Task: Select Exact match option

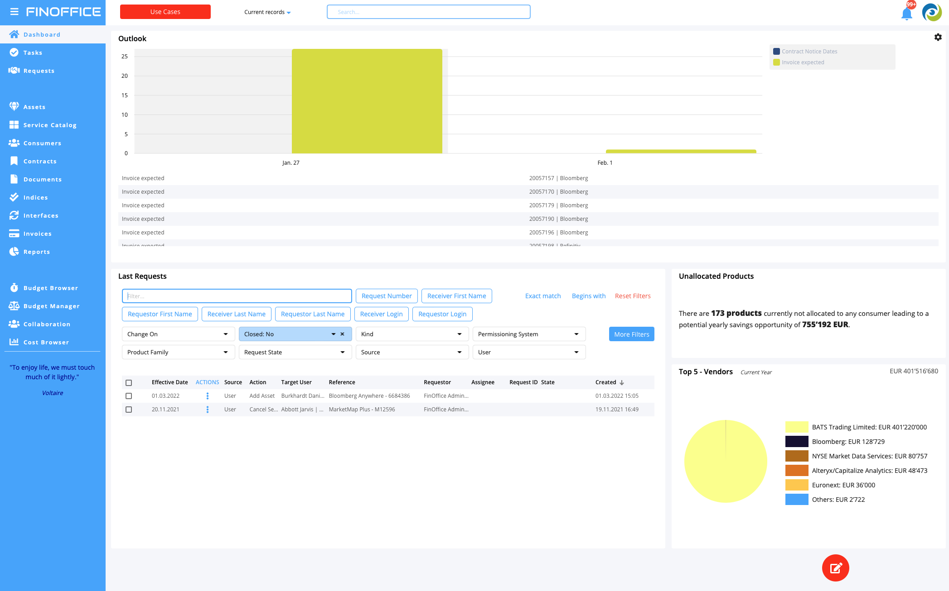Action: pyautogui.click(x=543, y=296)
